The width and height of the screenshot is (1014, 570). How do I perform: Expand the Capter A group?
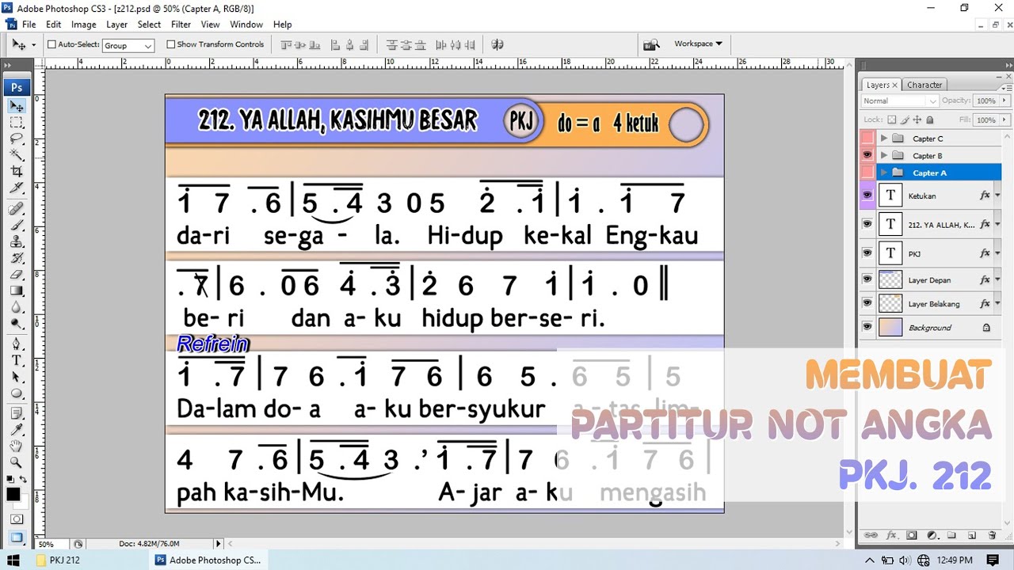coord(884,173)
